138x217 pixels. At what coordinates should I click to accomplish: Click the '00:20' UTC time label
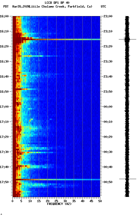pos(108,137)
